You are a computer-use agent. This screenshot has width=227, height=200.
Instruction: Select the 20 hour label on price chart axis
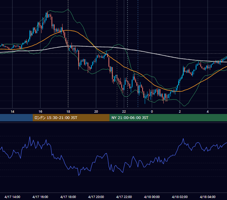point(96,112)
